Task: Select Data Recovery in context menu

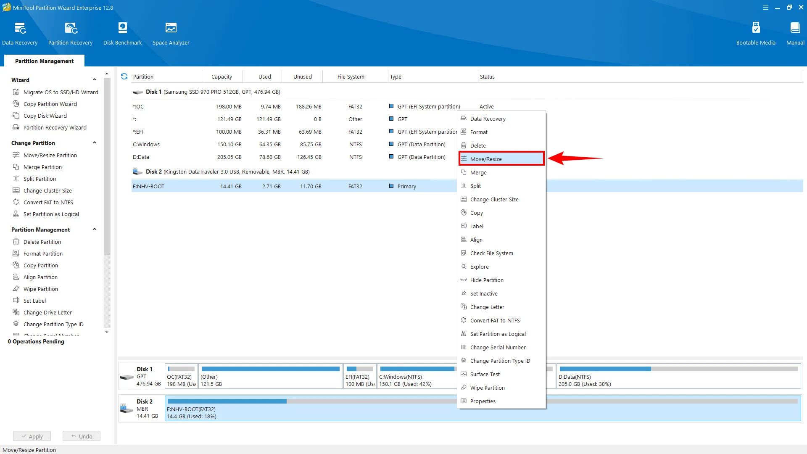Action: tap(501, 119)
